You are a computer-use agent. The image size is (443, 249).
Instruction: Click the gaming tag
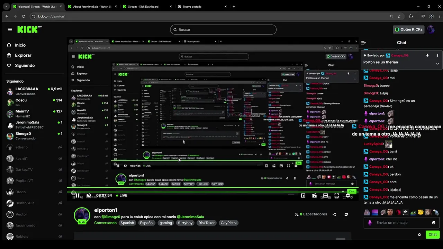point(166,223)
